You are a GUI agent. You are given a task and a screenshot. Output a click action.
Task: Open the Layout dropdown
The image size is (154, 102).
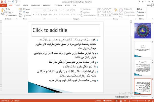pos(27,9)
